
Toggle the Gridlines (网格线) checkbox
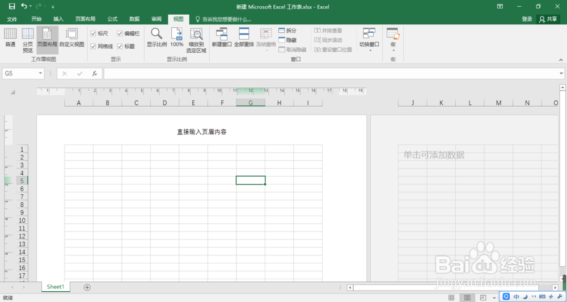(94, 47)
